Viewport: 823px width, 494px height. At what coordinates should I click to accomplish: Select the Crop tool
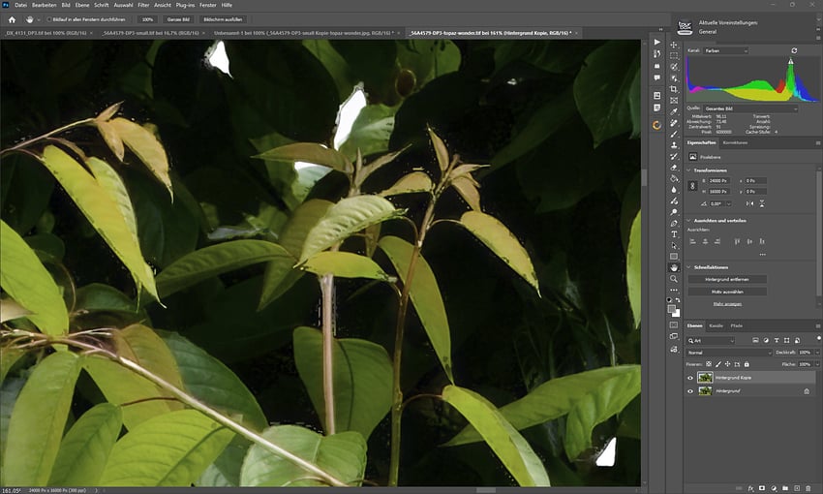click(674, 90)
